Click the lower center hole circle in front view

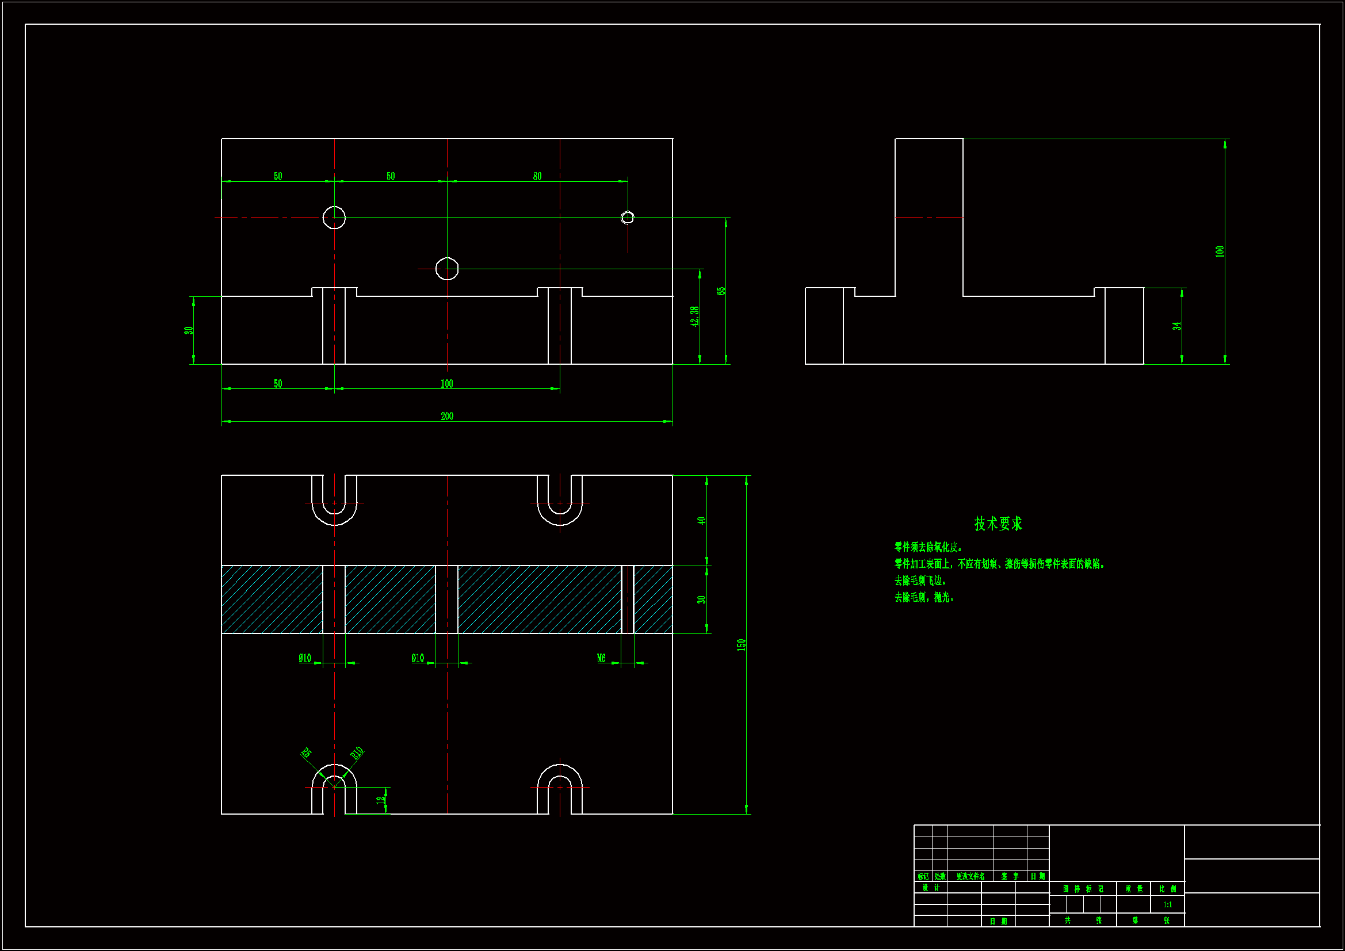point(447,269)
